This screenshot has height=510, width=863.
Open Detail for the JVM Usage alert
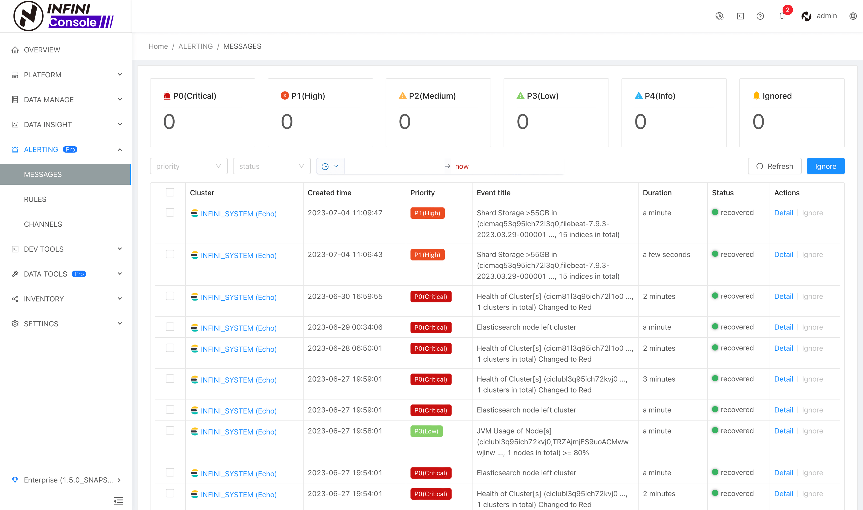(784, 431)
